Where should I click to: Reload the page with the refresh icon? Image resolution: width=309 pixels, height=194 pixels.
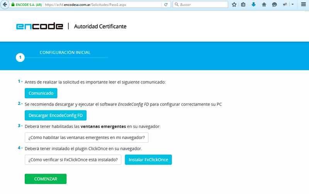click(166, 5)
